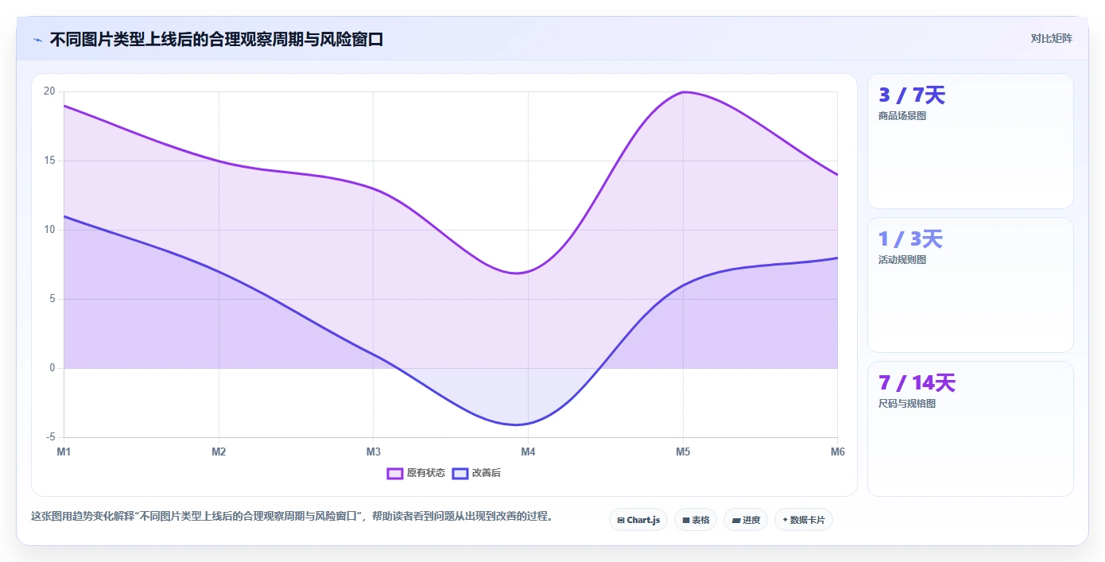The height and width of the screenshot is (562, 1105).
Task: Click the chart title 不同图片类型上线后的合理观察周期与风险窗口
Action: (217, 40)
